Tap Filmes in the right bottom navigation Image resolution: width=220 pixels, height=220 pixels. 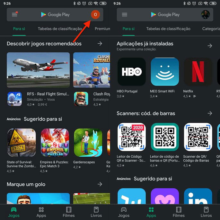(179, 212)
